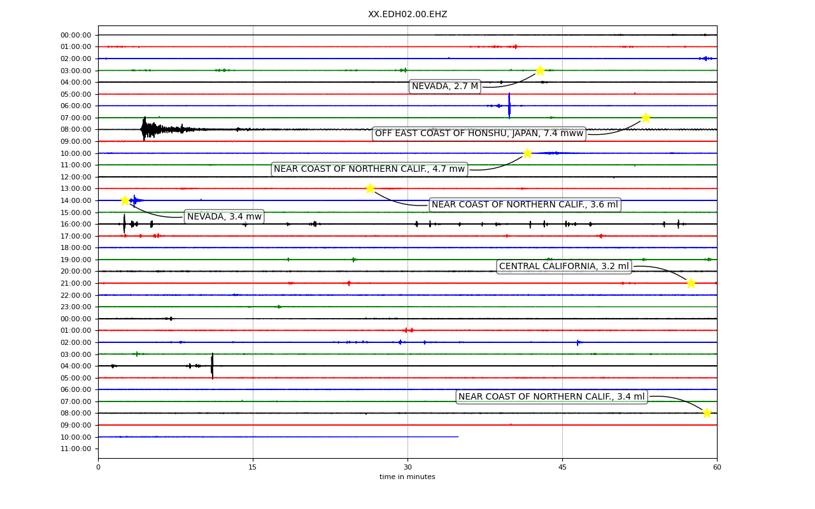Click the CENTRAL CALIFORNIA, 3.2 ml label
The image size is (815, 509).
564,267
